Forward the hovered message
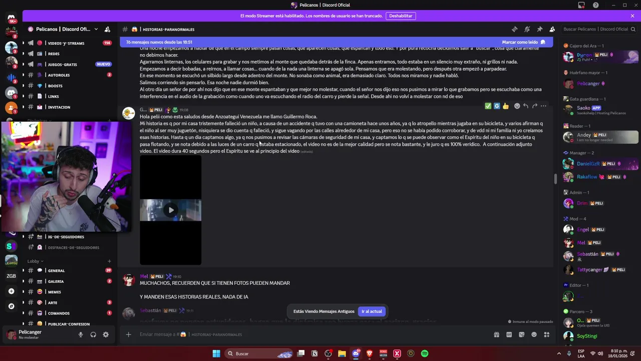Image resolution: width=641 pixels, height=361 pixels. pyautogui.click(x=534, y=106)
